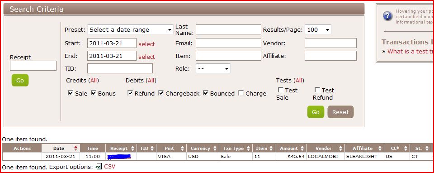Viewport: 434px width, 173px height.
Task: Open the Results/Page dropdown
Action: 318,30
